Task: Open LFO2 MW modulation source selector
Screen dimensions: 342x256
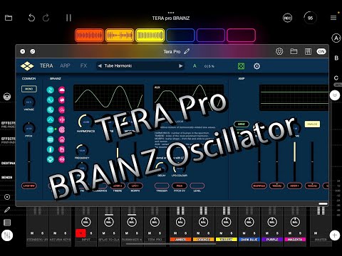Action: click(29, 186)
